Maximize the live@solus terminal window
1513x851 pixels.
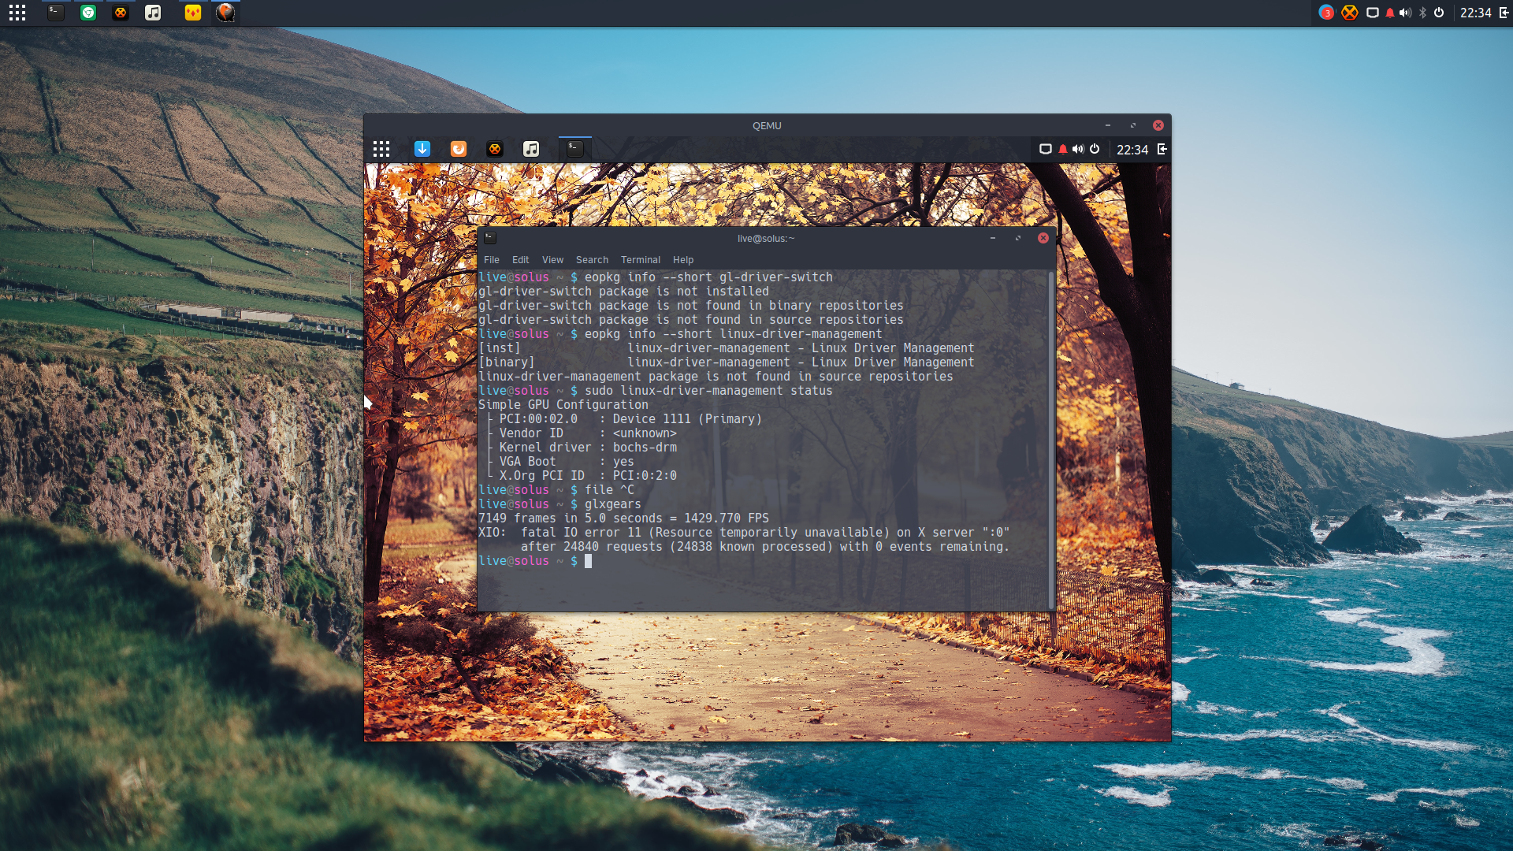click(1018, 238)
